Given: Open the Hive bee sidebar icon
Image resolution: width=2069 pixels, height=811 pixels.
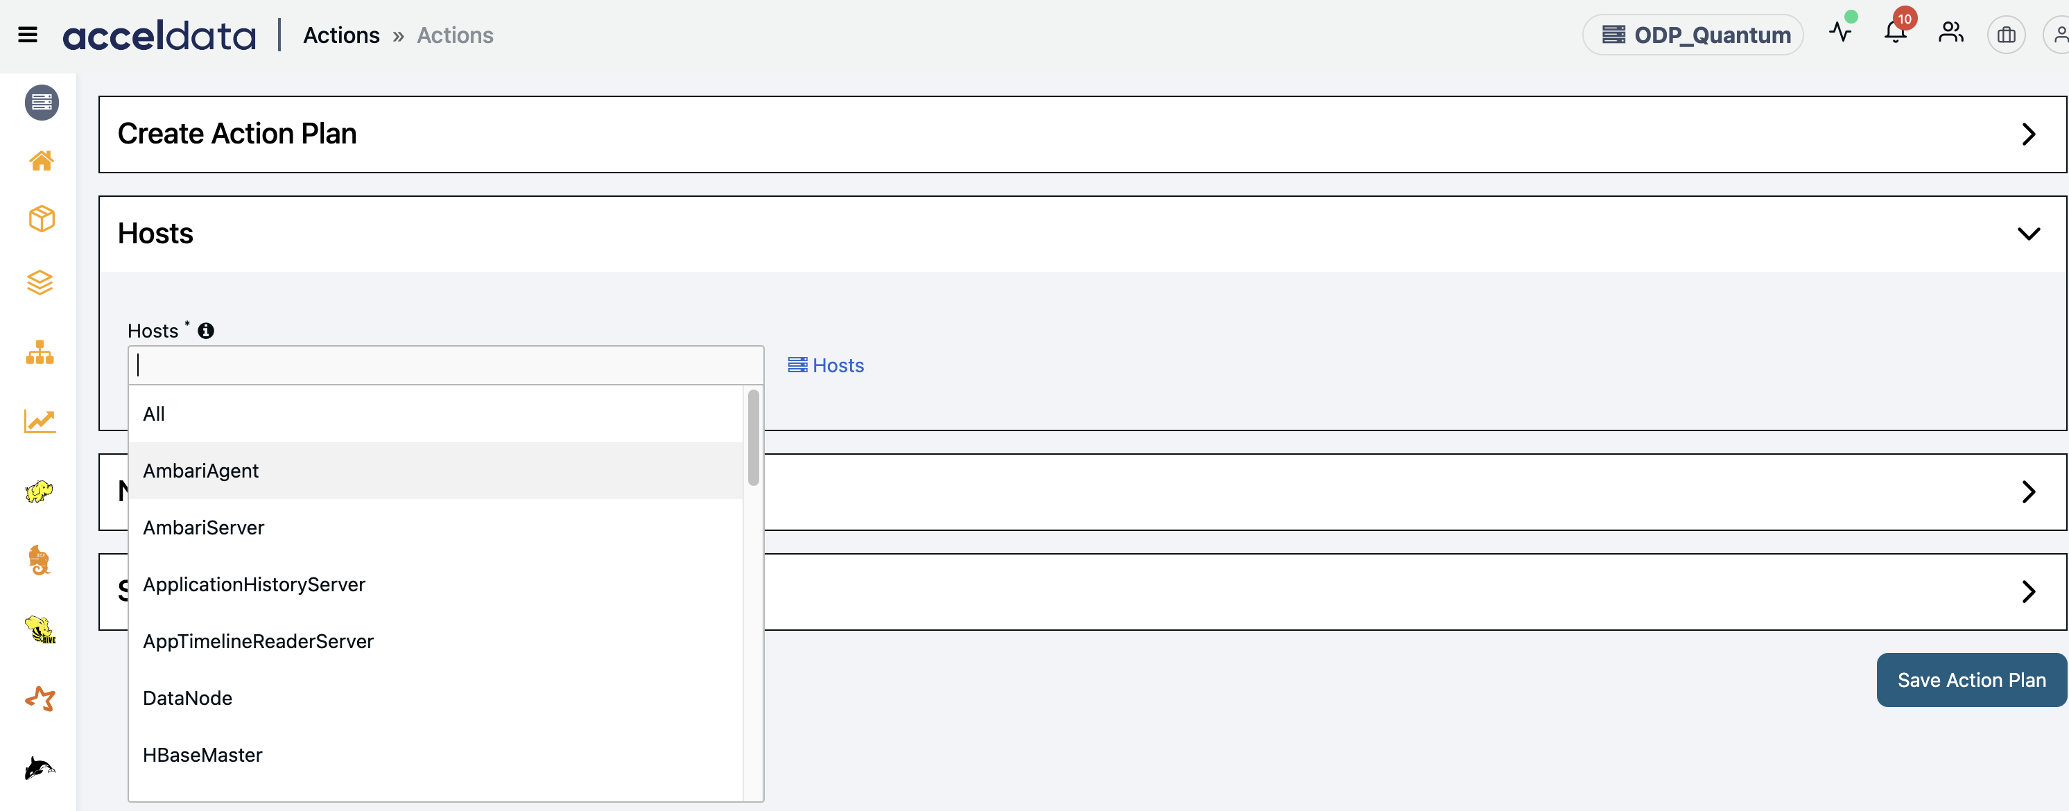Looking at the screenshot, I should tap(40, 629).
